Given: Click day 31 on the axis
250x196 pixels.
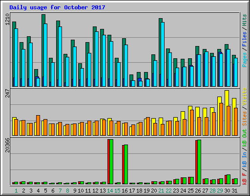Looking at the screenshot, I should pos(234,191).
